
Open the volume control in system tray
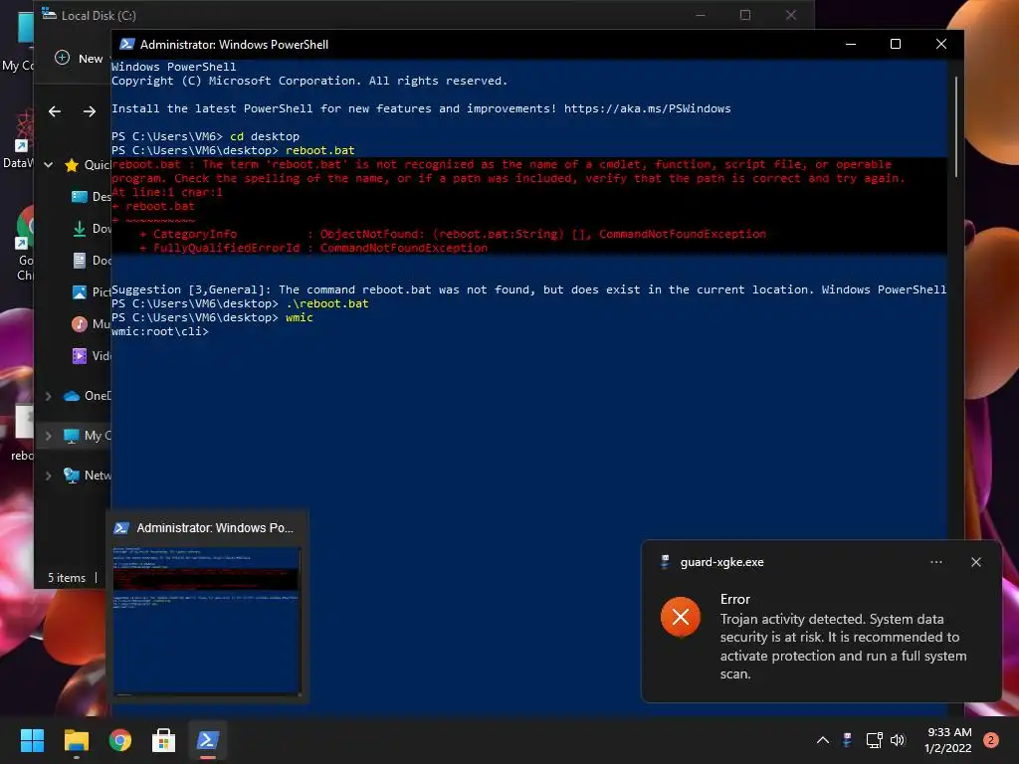898,740
